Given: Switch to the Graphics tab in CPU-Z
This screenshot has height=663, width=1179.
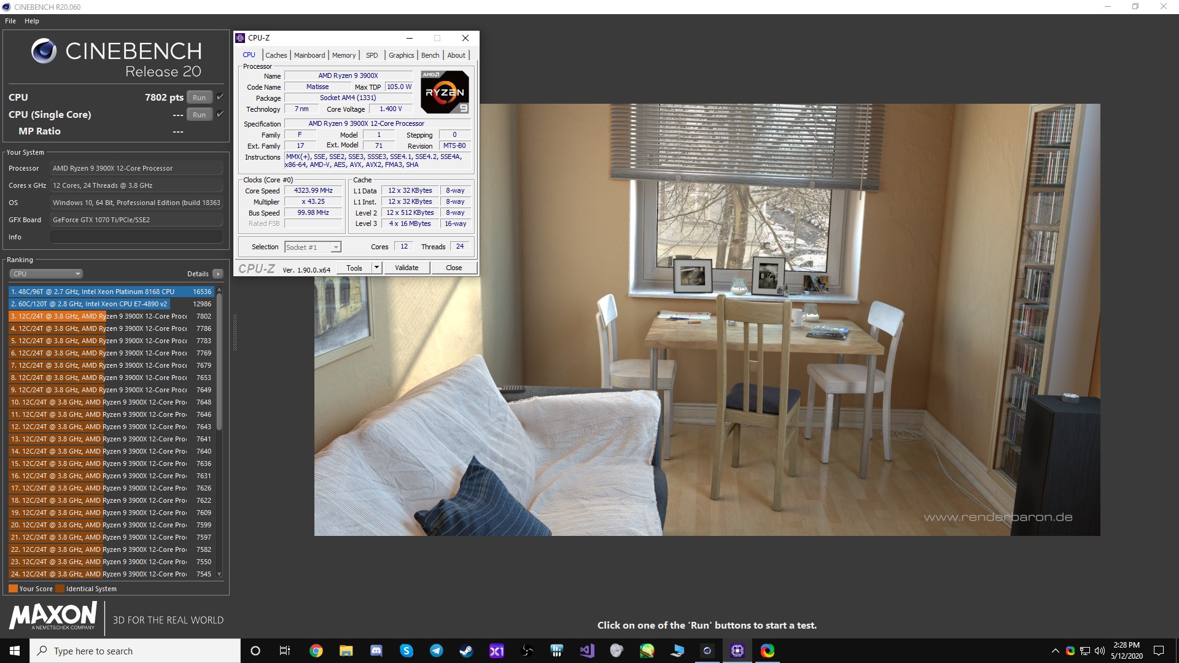Looking at the screenshot, I should pos(402,55).
